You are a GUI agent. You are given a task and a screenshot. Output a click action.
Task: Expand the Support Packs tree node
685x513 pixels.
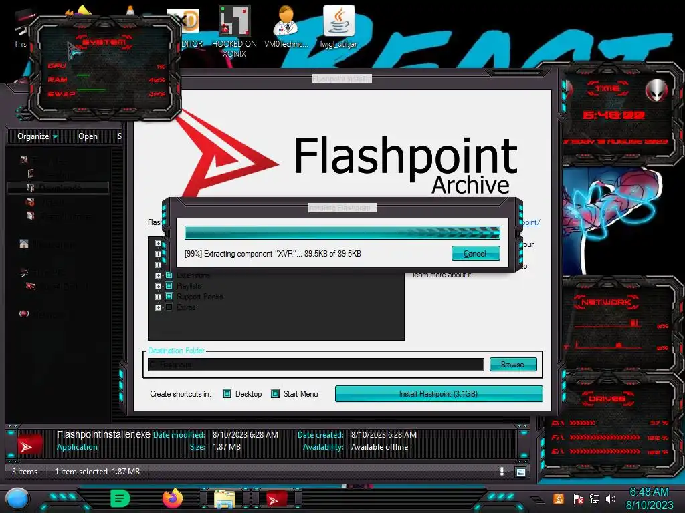pyautogui.click(x=158, y=297)
